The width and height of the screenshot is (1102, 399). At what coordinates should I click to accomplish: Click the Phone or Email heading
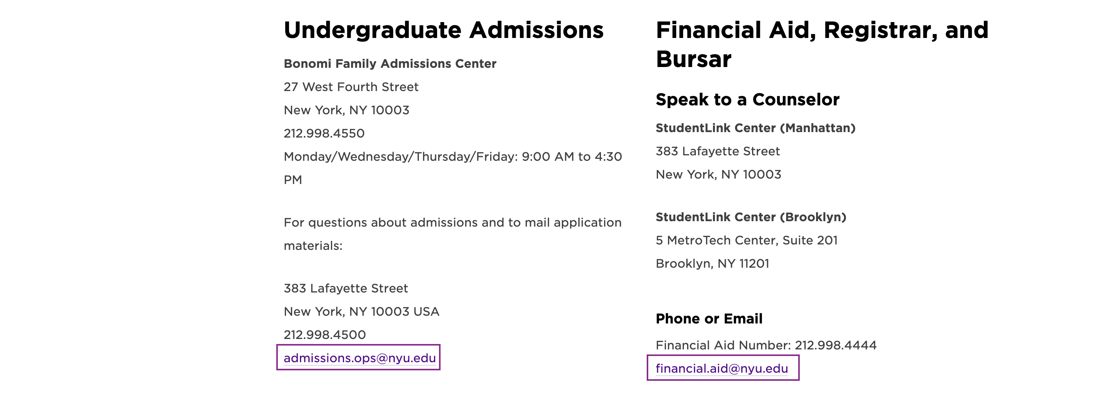pyautogui.click(x=709, y=318)
